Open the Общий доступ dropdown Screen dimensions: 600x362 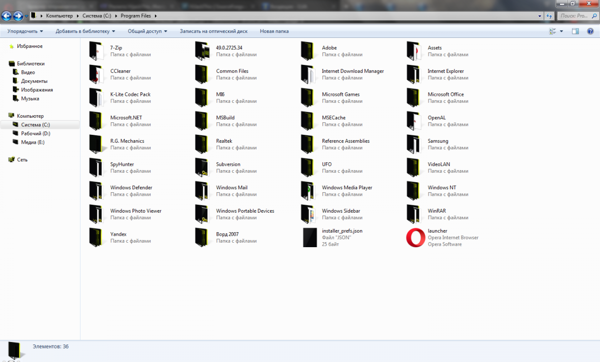tap(147, 31)
